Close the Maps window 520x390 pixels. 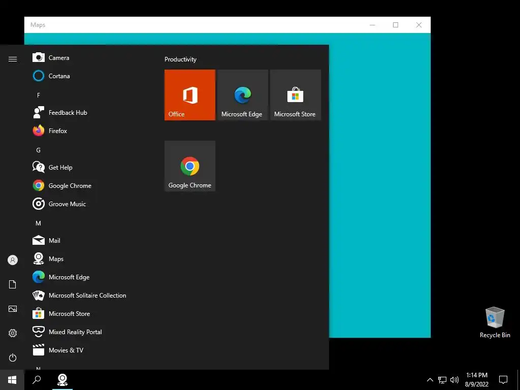tap(419, 25)
